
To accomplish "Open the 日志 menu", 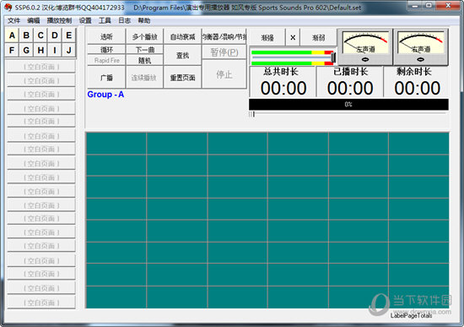I will click(x=124, y=20).
